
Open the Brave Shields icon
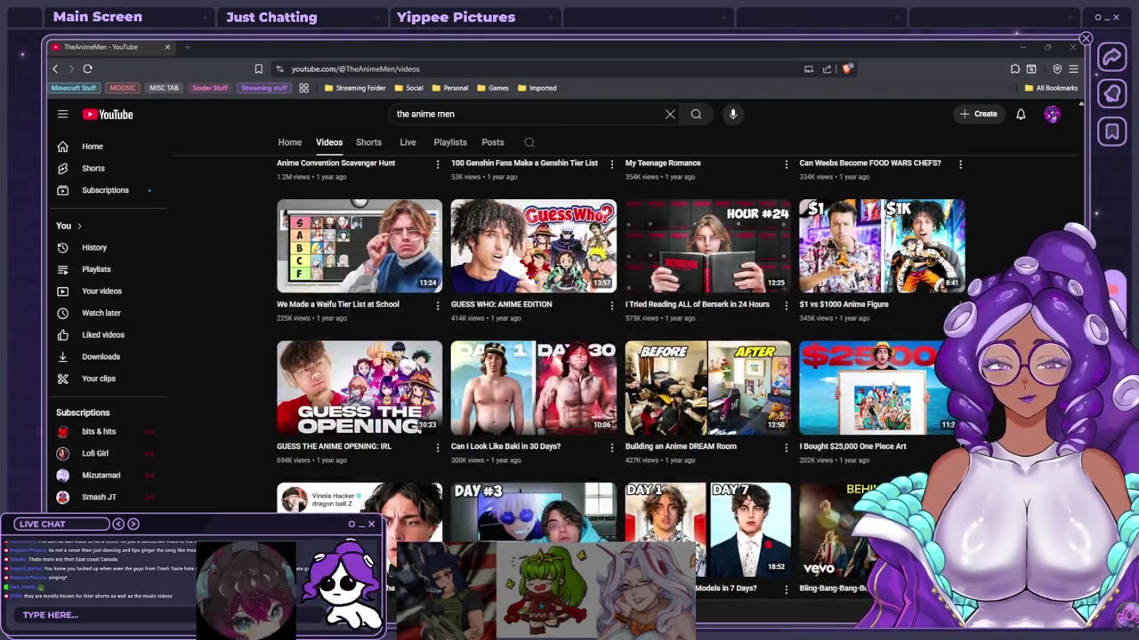(x=847, y=68)
